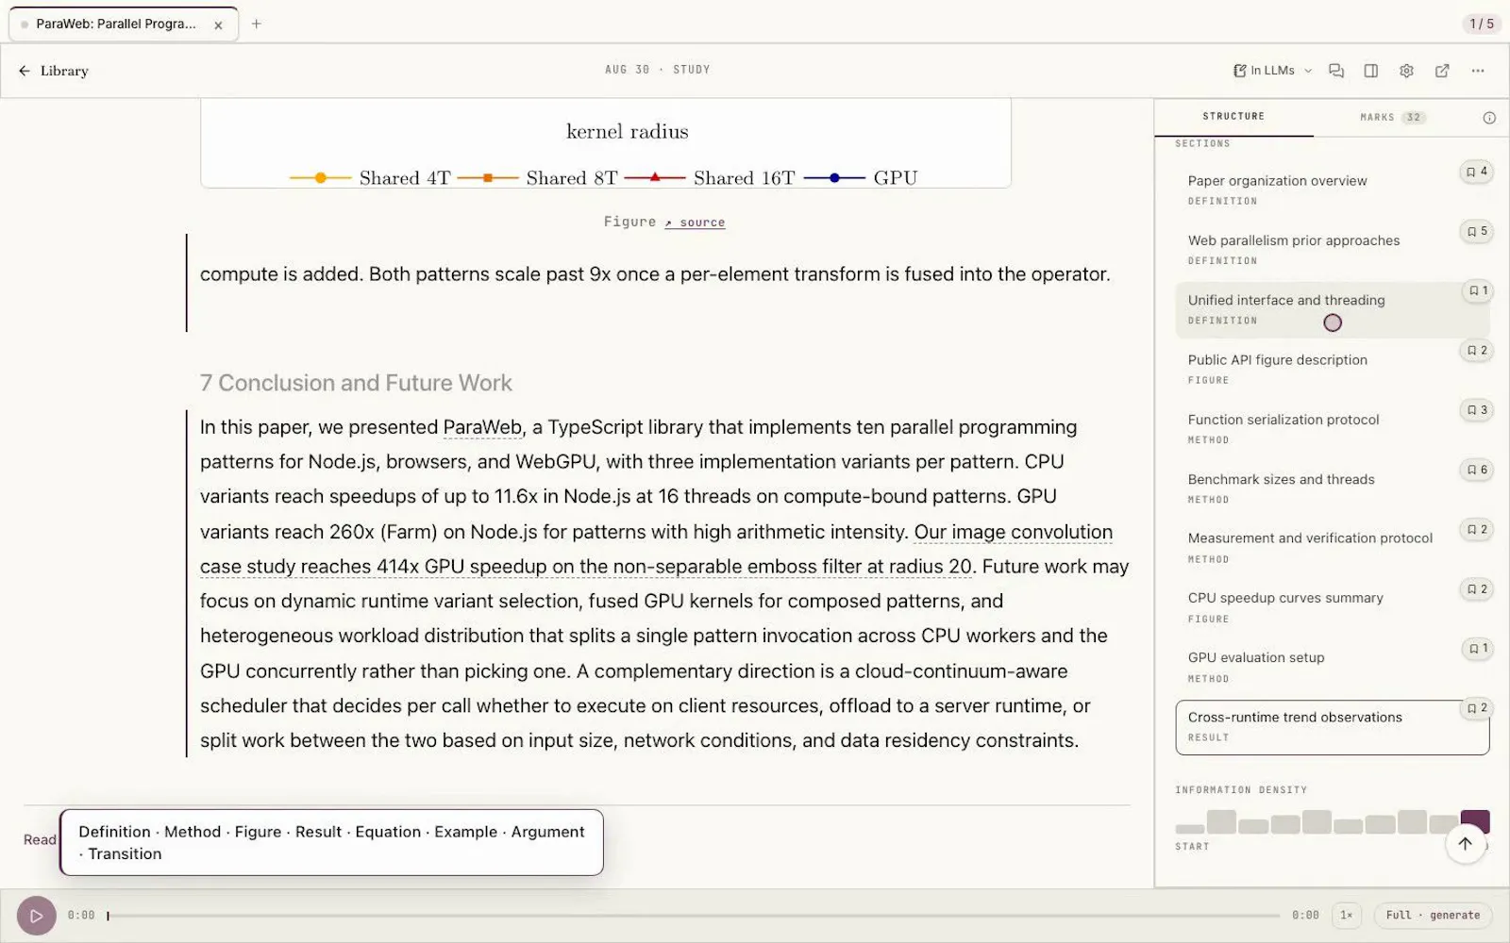Click the info icon beside Marks tab

(1489, 118)
